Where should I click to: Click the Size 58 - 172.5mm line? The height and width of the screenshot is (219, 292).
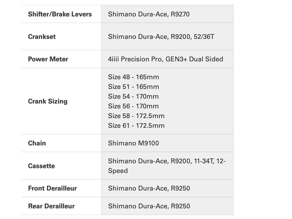[136, 116]
